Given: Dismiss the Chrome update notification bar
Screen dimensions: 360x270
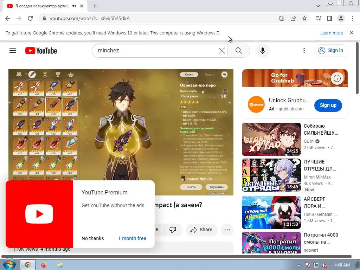Looking at the screenshot, I should pos(352,33).
